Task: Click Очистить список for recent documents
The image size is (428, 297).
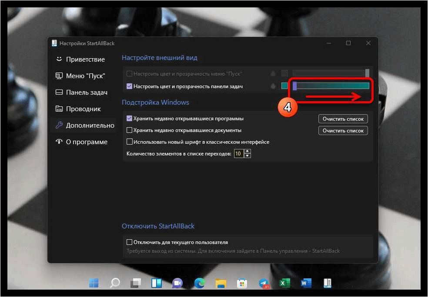Action: [x=343, y=131]
